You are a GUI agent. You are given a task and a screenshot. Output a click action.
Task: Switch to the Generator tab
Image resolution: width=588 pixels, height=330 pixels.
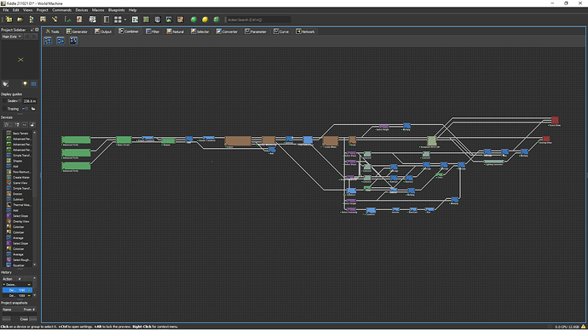tap(77, 31)
